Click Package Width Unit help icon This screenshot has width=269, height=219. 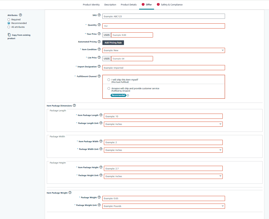coord(101,149)
